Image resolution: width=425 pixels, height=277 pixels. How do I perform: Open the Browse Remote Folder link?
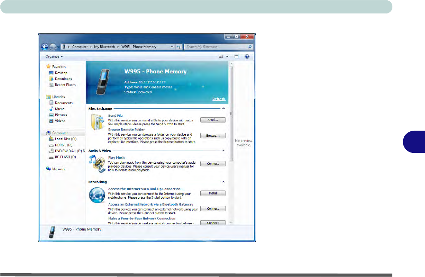[127, 129]
